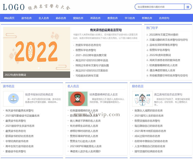The height and width of the screenshot is (159, 193).
Task: Open 歌颂读书的好处优秀名言 link
Action: point(20,136)
